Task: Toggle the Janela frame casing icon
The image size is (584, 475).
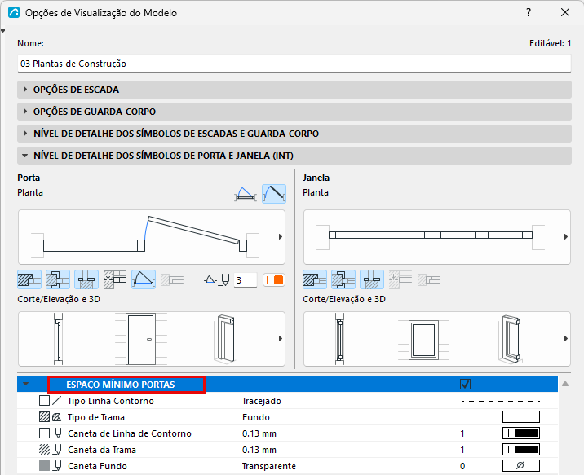Action: tap(343, 279)
